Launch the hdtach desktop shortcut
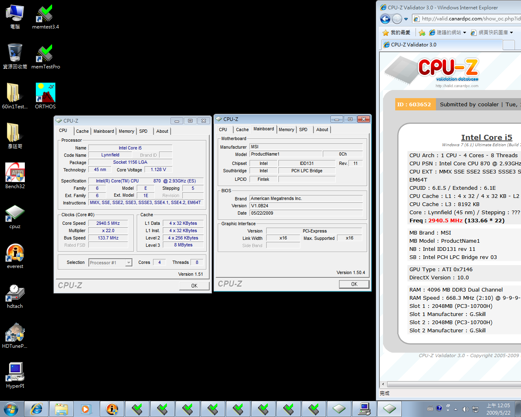Screen dimensions: 521x417 tap(15, 296)
